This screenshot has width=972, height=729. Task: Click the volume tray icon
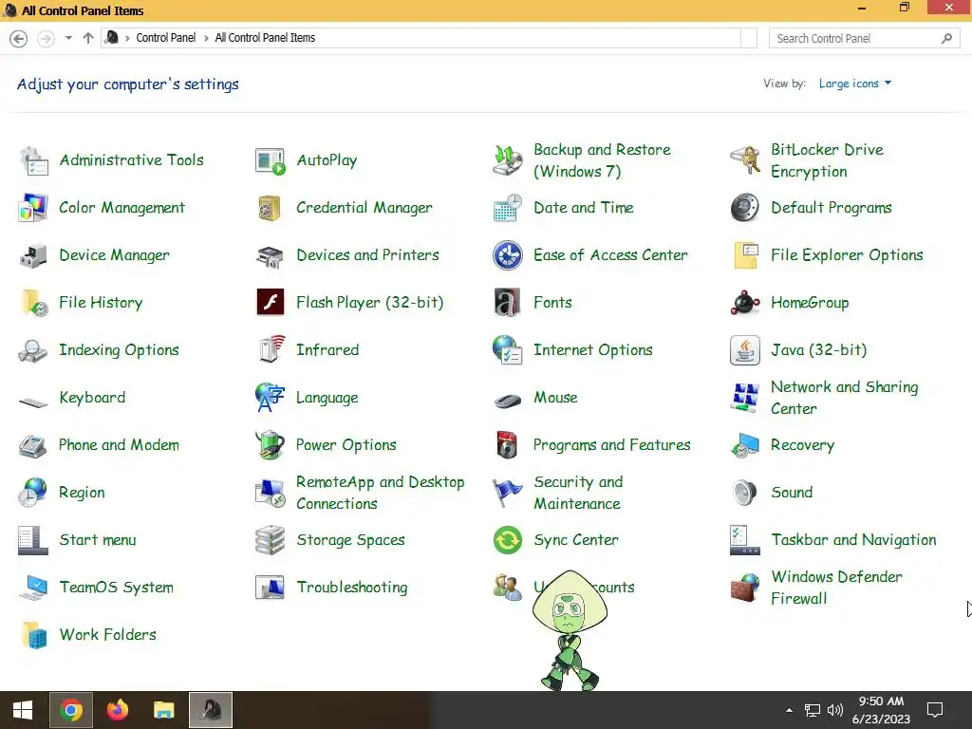tap(835, 710)
